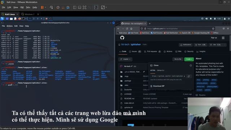Reload the GitHub page in Firefox
This screenshot has width=231, height=130.
[127, 29]
